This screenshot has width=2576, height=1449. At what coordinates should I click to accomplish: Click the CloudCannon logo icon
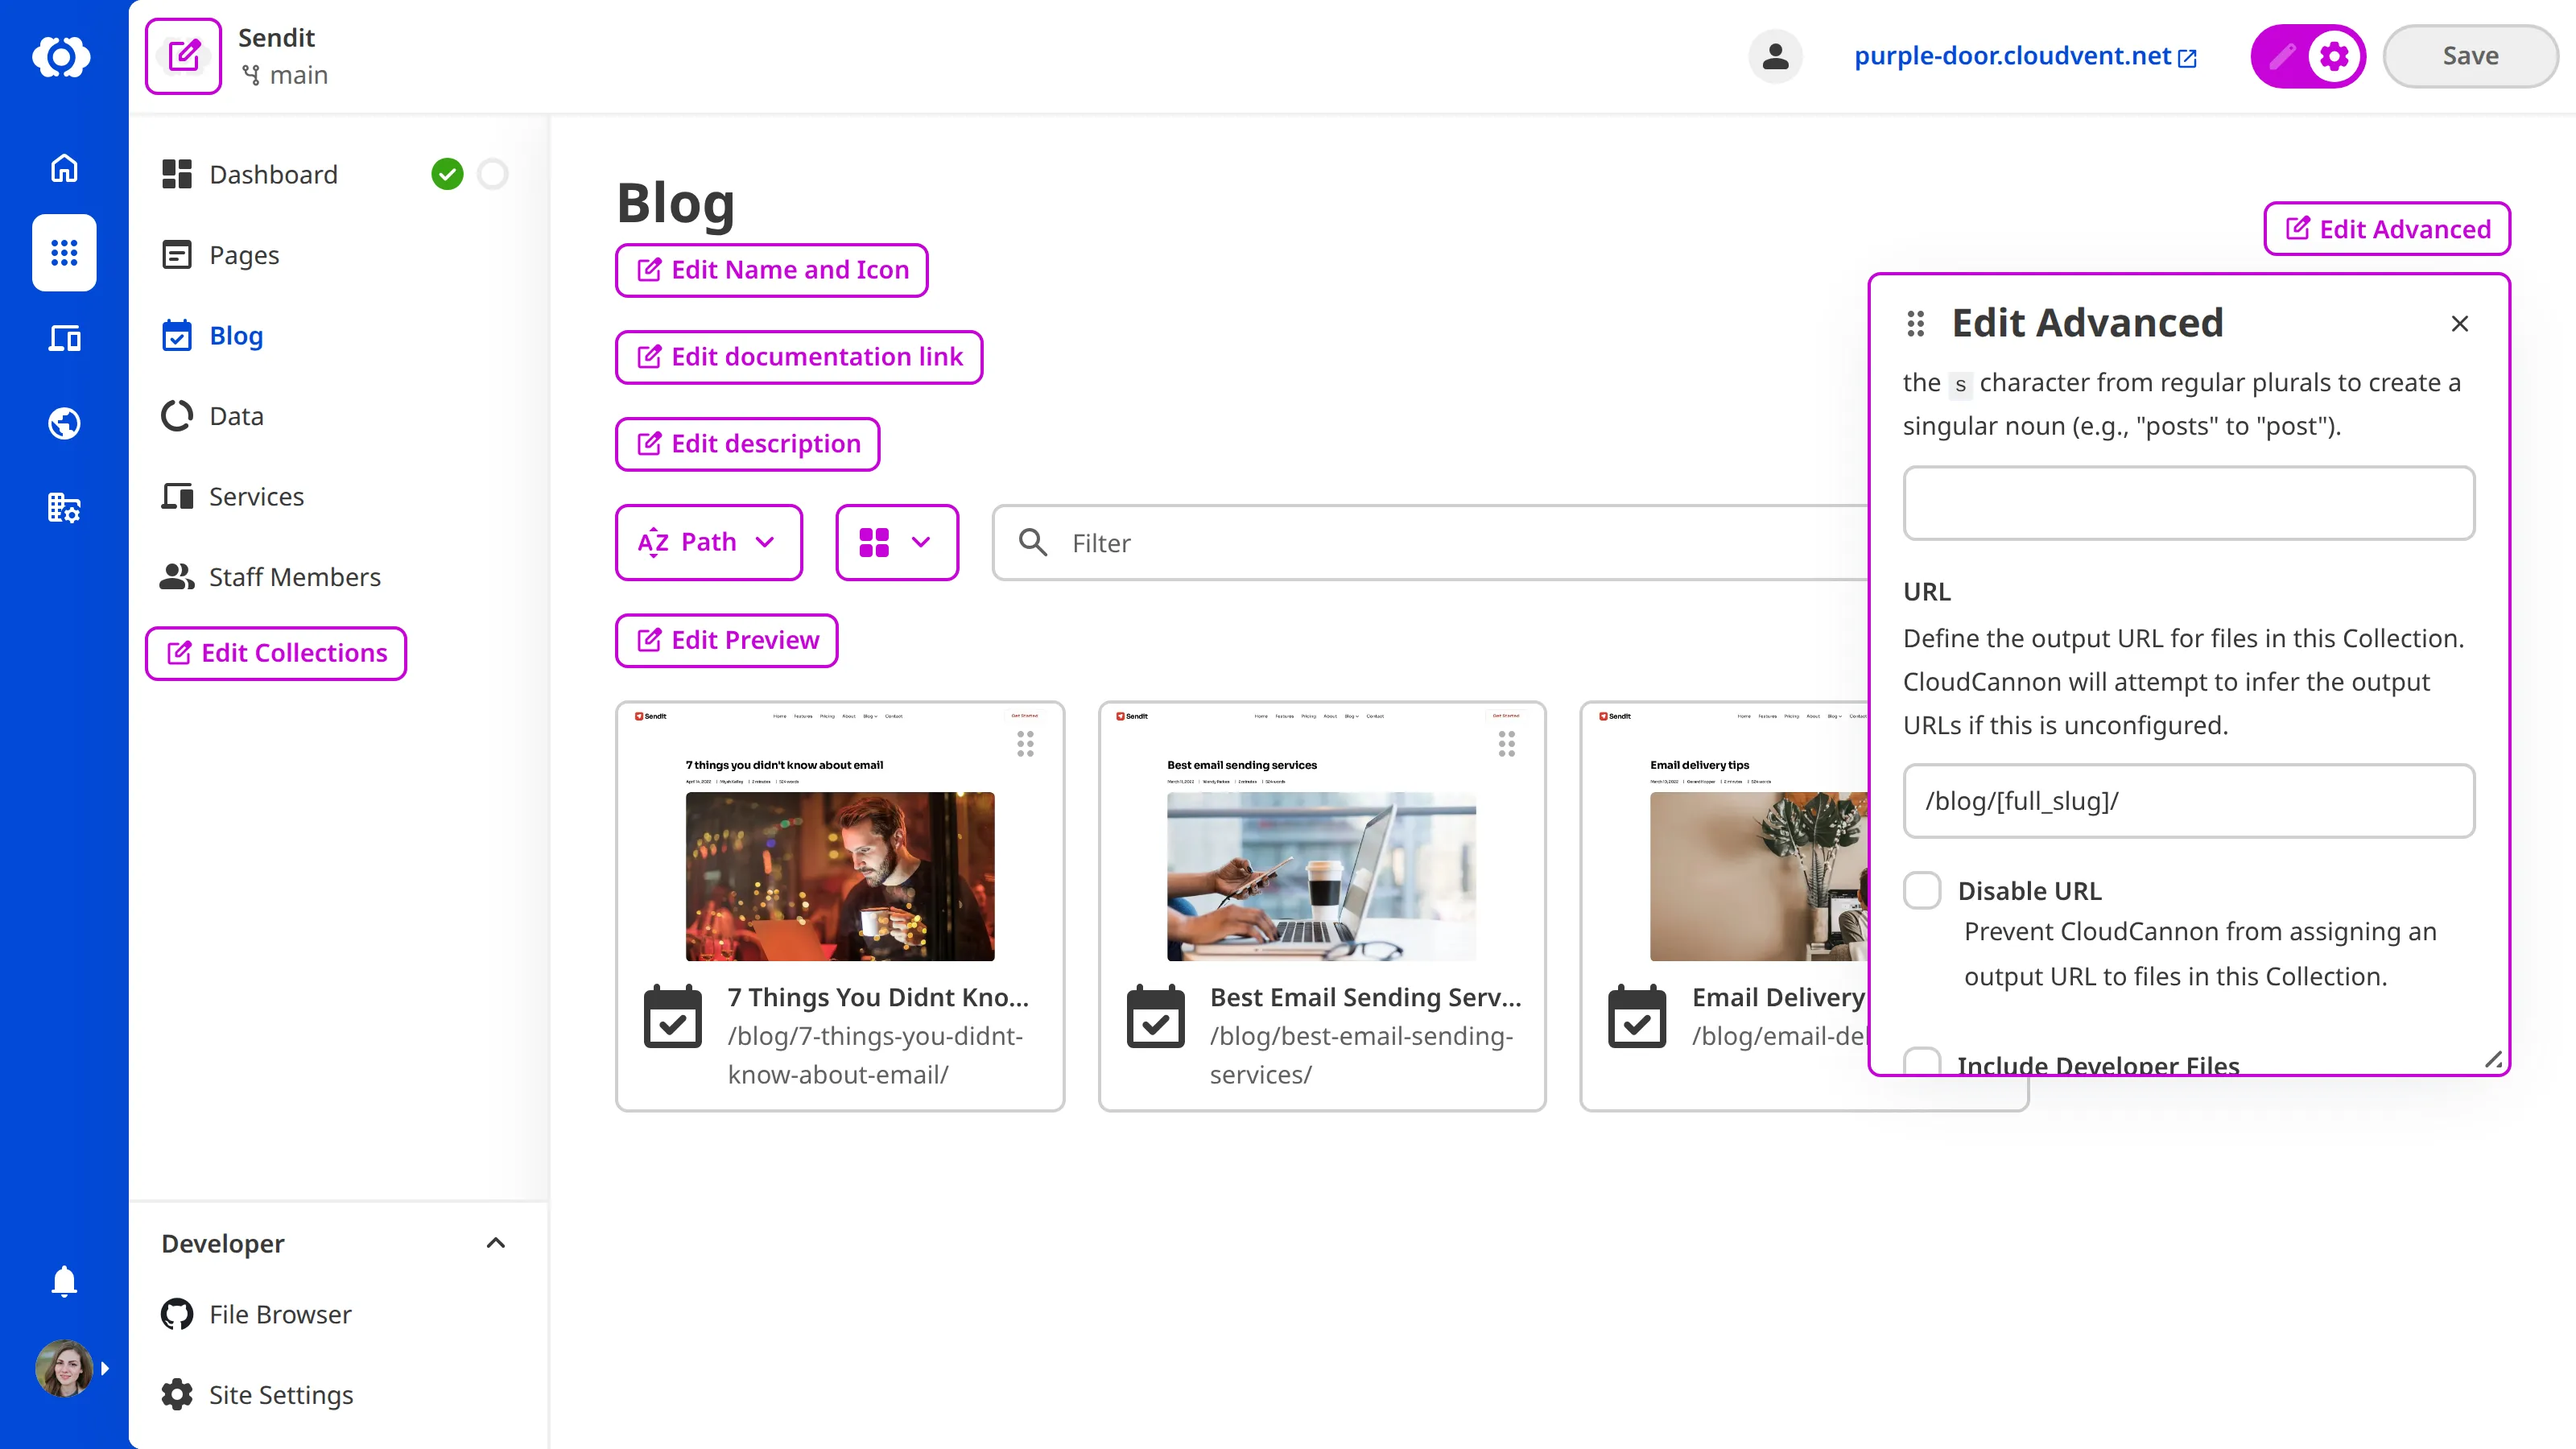click(x=62, y=56)
